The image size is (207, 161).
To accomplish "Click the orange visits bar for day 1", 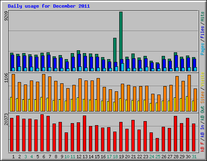I will tap(13, 93).
